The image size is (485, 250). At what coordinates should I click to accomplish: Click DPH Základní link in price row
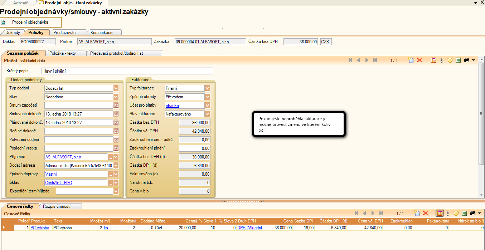(249, 228)
